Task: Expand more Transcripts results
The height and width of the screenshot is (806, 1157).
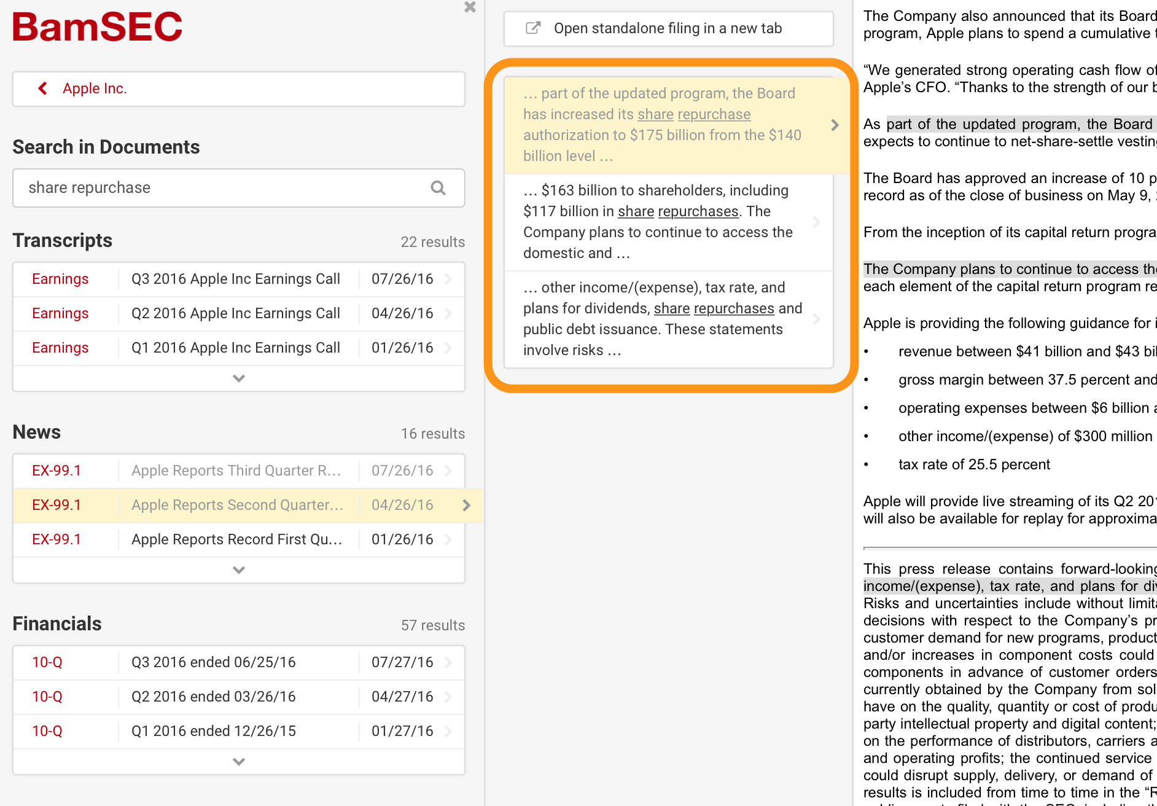Action: coord(239,378)
